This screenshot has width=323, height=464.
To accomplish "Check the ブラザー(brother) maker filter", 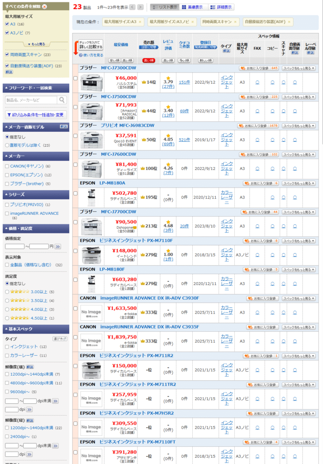I will [x=7, y=184].
